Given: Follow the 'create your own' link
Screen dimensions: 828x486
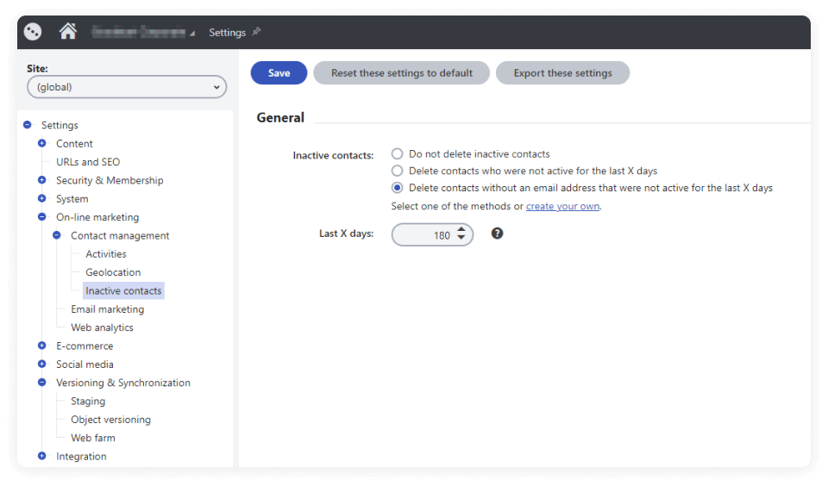Looking at the screenshot, I should click(x=562, y=206).
